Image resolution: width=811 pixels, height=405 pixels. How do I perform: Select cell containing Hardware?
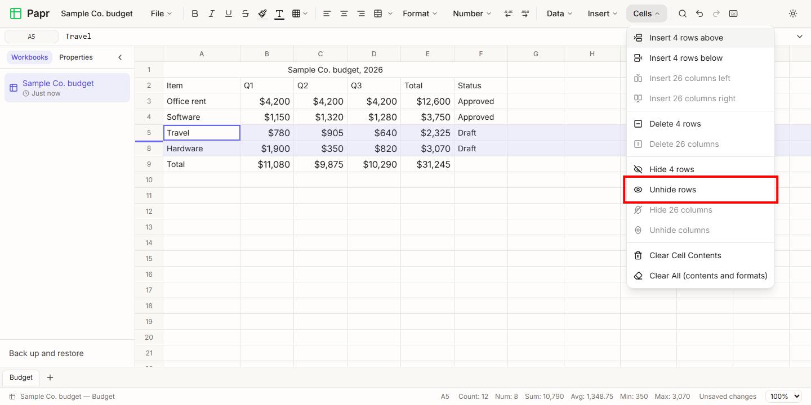point(202,148)
